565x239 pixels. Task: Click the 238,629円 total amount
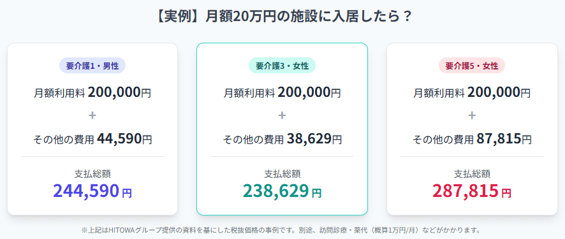coord(282,191)
